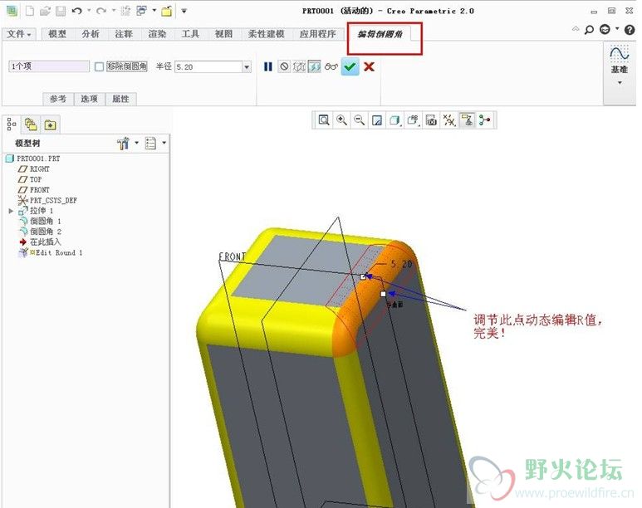This screenshot has height=508, width=642.
Task: Switch to the 渲染 ribbon tab
Action: click(157, 34)
